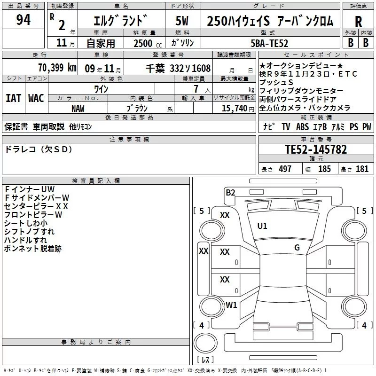
Task: Select the evaluation score R
Action: click(x=358, y=22)
